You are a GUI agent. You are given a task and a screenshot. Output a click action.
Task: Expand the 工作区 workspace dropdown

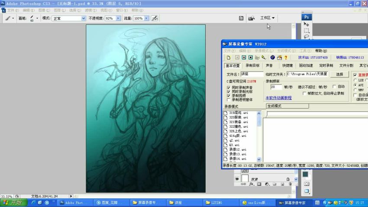tap(267, 18)
